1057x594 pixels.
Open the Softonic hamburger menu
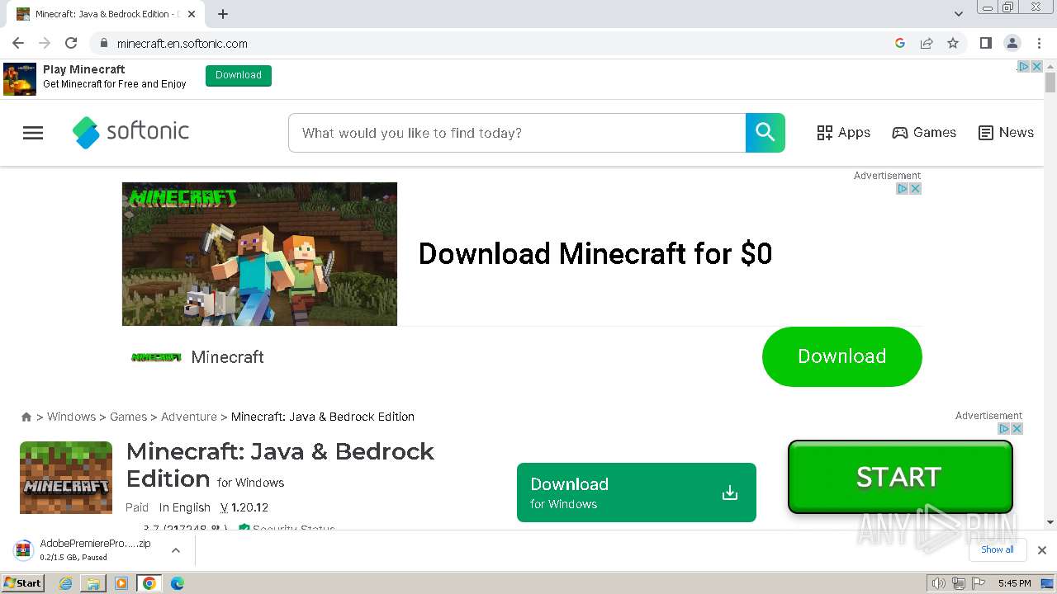pos(33,133)
